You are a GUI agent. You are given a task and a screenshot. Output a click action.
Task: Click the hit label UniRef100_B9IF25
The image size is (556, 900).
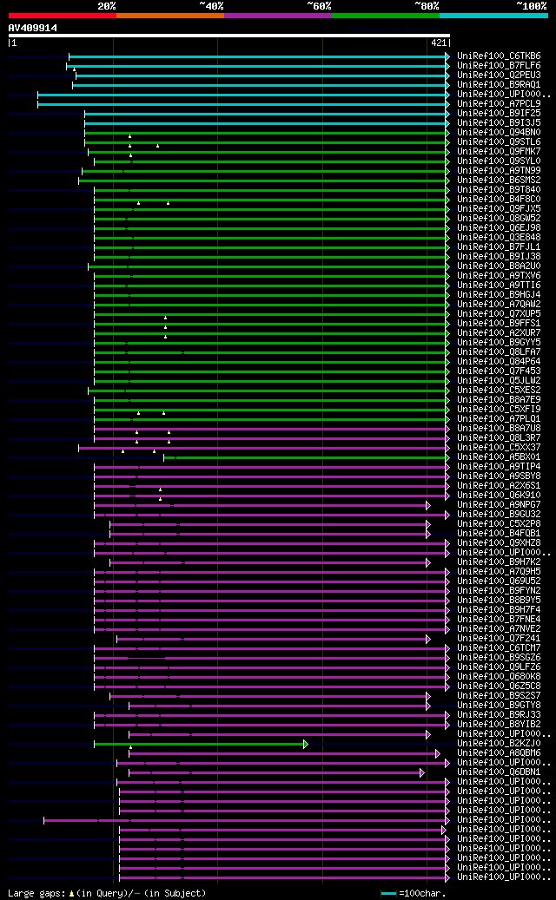point(499,113)
